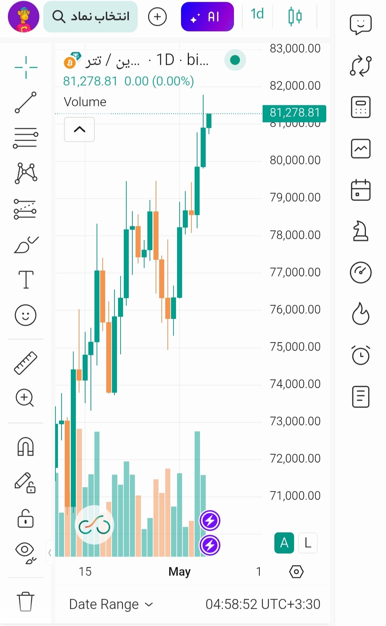Open the calendar icon in right sidebar
Viewport: 386px width, 626px height.
pos(361,190)
